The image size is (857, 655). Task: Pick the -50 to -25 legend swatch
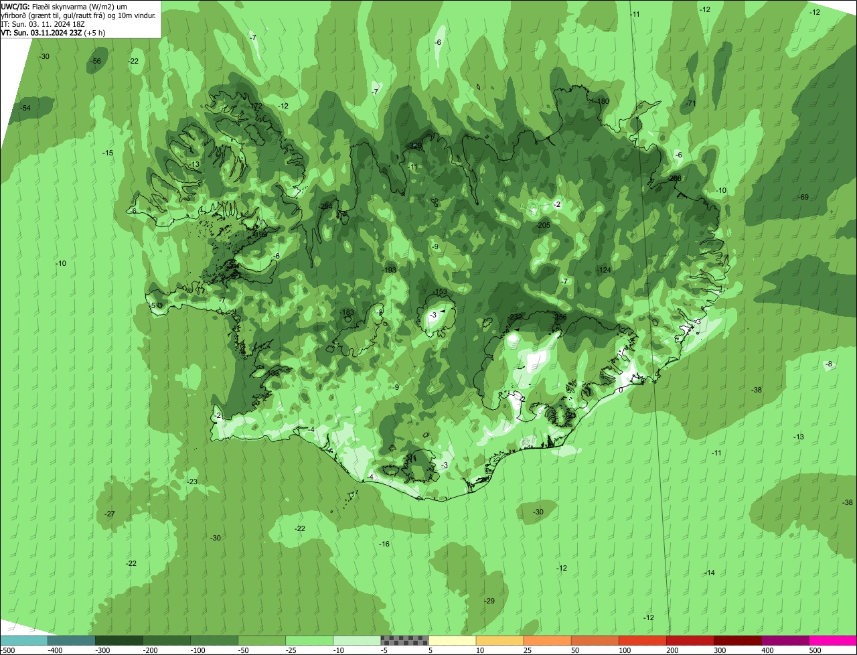pyautogui.click(x=262, y=640)
